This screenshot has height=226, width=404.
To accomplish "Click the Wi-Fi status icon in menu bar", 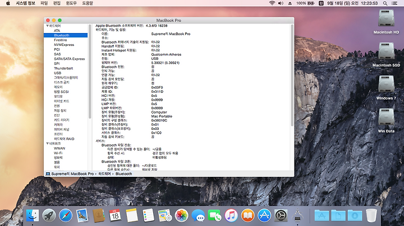I will pyautogui.click(x=272, y=3).
